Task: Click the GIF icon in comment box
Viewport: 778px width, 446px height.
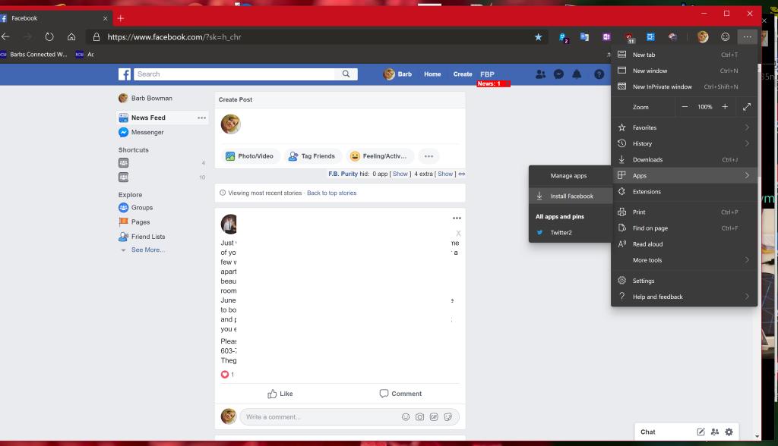Action: pyautogui.click(x=434, y=417)
